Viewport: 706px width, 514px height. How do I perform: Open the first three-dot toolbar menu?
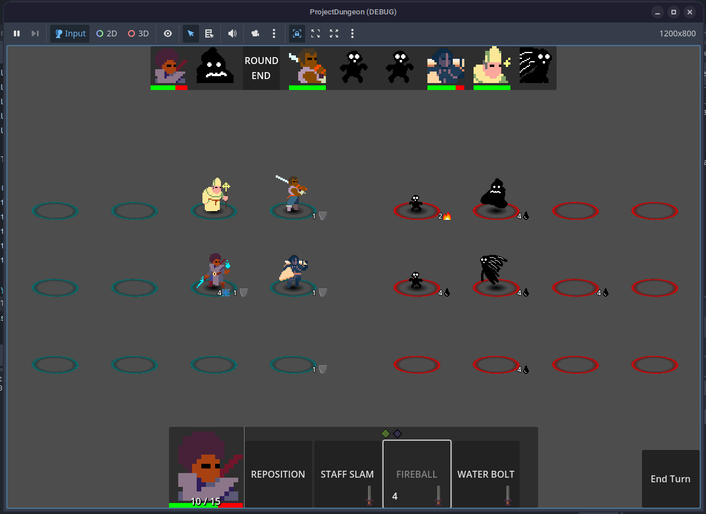click(274, 33)
